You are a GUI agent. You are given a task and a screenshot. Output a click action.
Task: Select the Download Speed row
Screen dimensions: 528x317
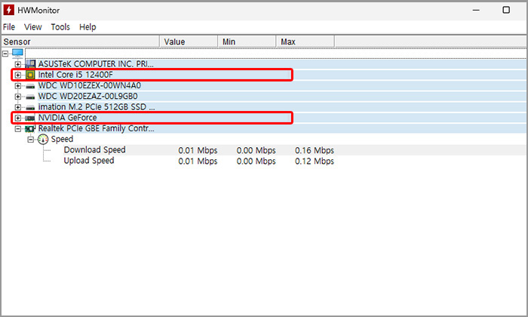(x=295, y=150)
